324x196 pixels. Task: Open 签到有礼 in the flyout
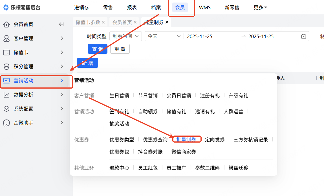tap(119, 112)
